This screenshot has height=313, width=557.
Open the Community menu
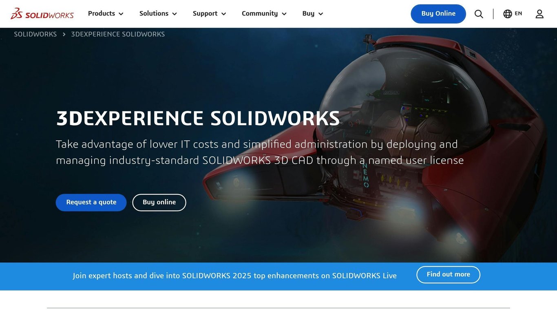260,13
